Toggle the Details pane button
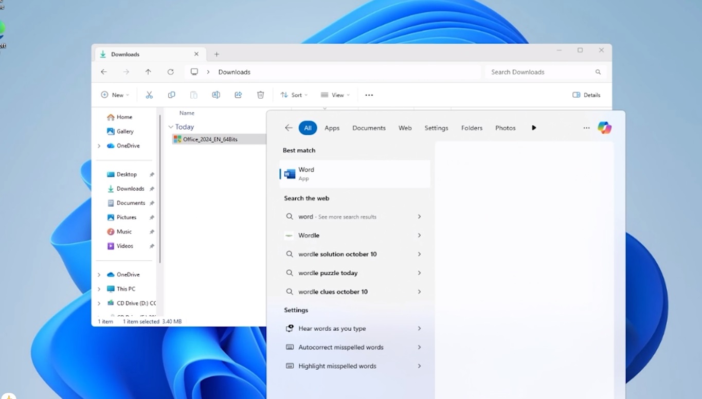 click(586, 95)
